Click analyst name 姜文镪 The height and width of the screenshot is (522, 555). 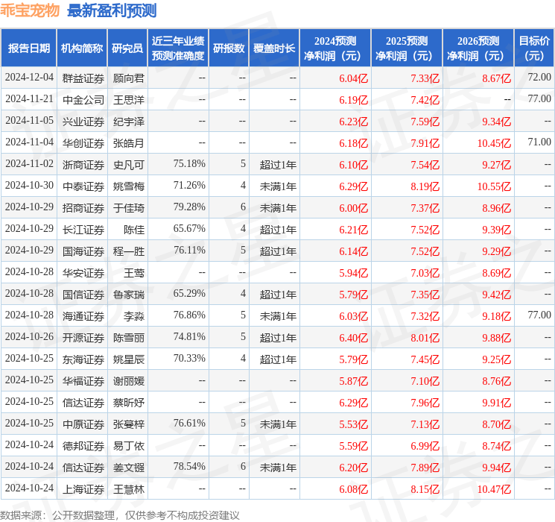pos(129,468)
